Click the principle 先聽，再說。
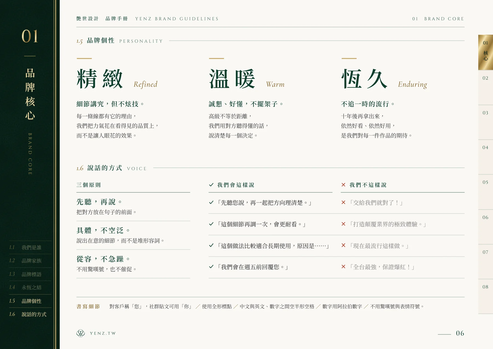Image resolution: width=493 pixels, height=349 pixels. [x=99, y=202]
